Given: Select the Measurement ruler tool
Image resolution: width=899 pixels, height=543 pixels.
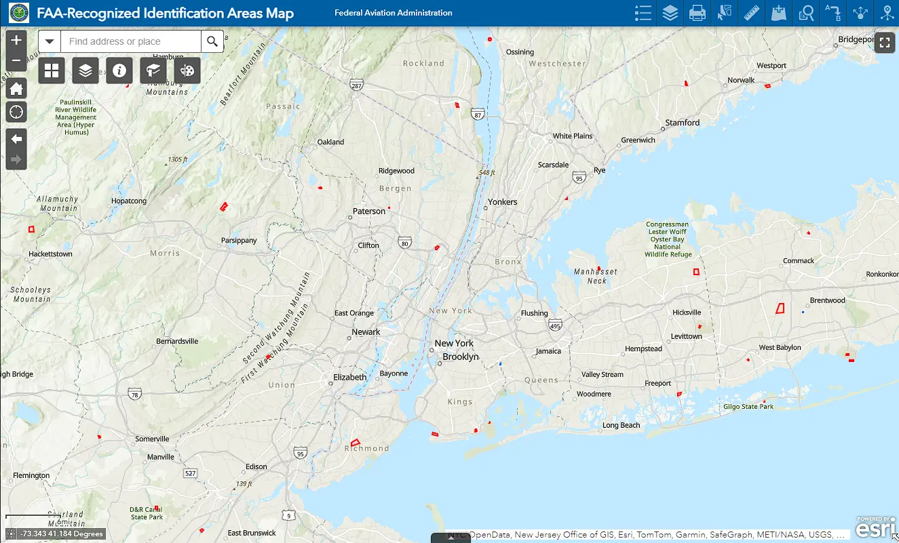Looking at the screenshot, I should click(x=751, y=13).
